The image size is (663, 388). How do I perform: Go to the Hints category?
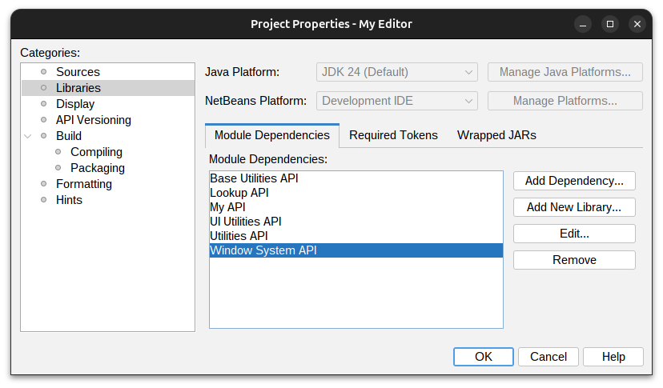(69, 200)
